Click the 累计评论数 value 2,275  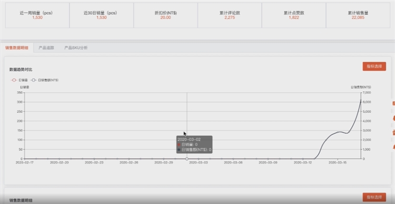[x=230, y=17]
